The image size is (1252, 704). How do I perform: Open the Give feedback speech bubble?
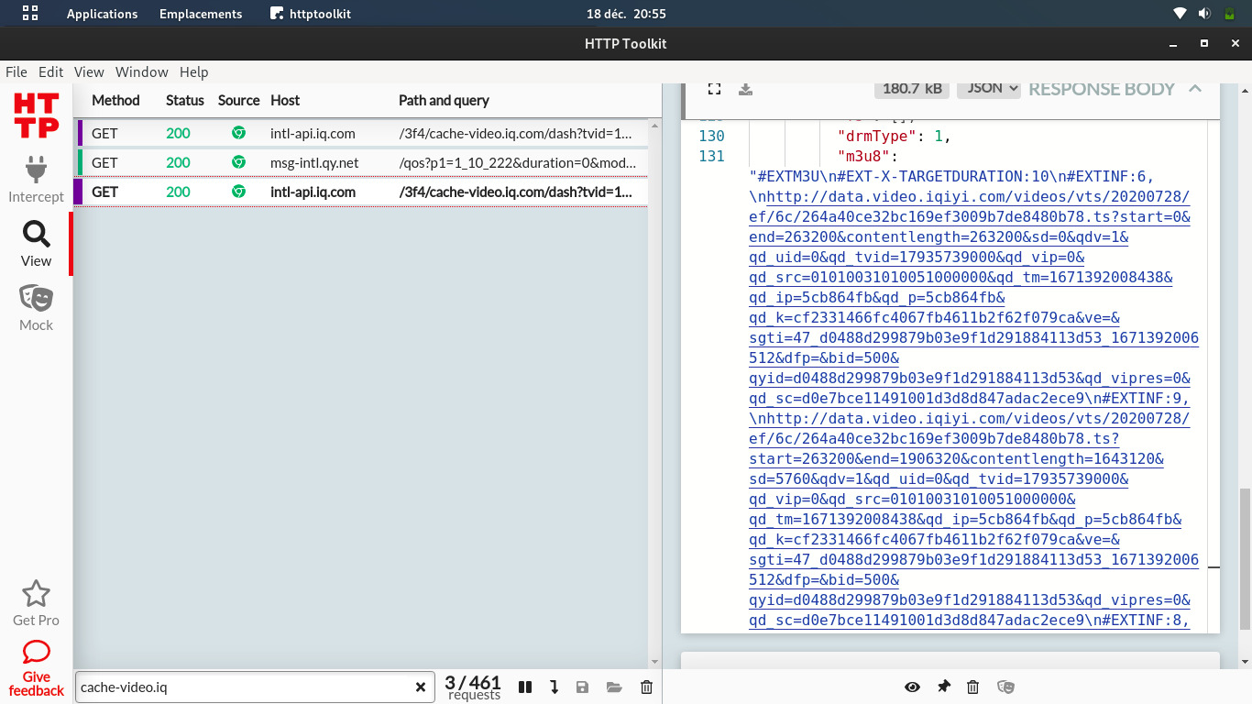click(36, 652)
